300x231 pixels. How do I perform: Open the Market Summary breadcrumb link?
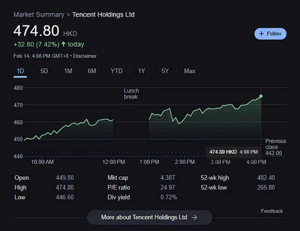click(x=39, y=15)
